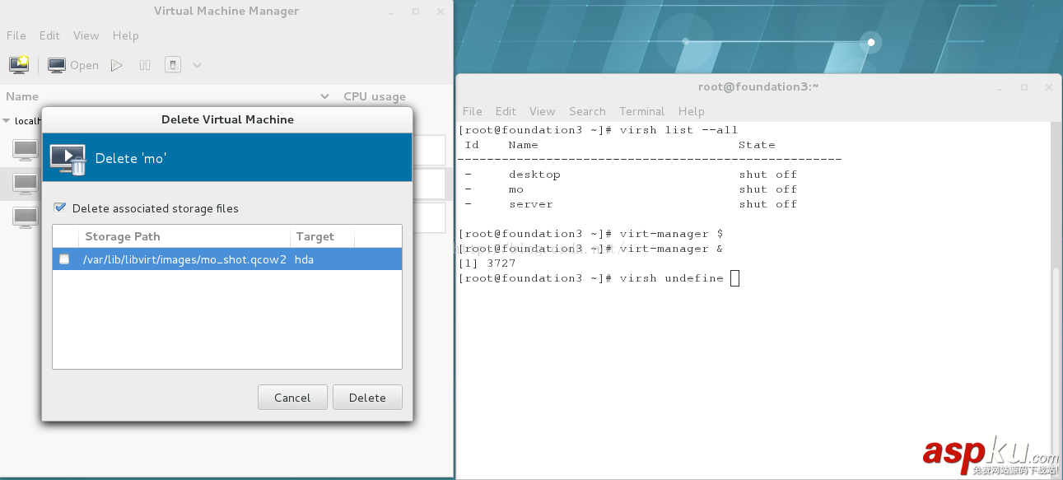
Task: Open Help menu in Virtual Machine Manager
Action: coord(126,35)
